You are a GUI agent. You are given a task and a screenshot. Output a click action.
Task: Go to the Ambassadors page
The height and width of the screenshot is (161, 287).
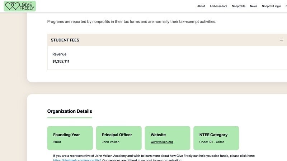click(218, 6)
